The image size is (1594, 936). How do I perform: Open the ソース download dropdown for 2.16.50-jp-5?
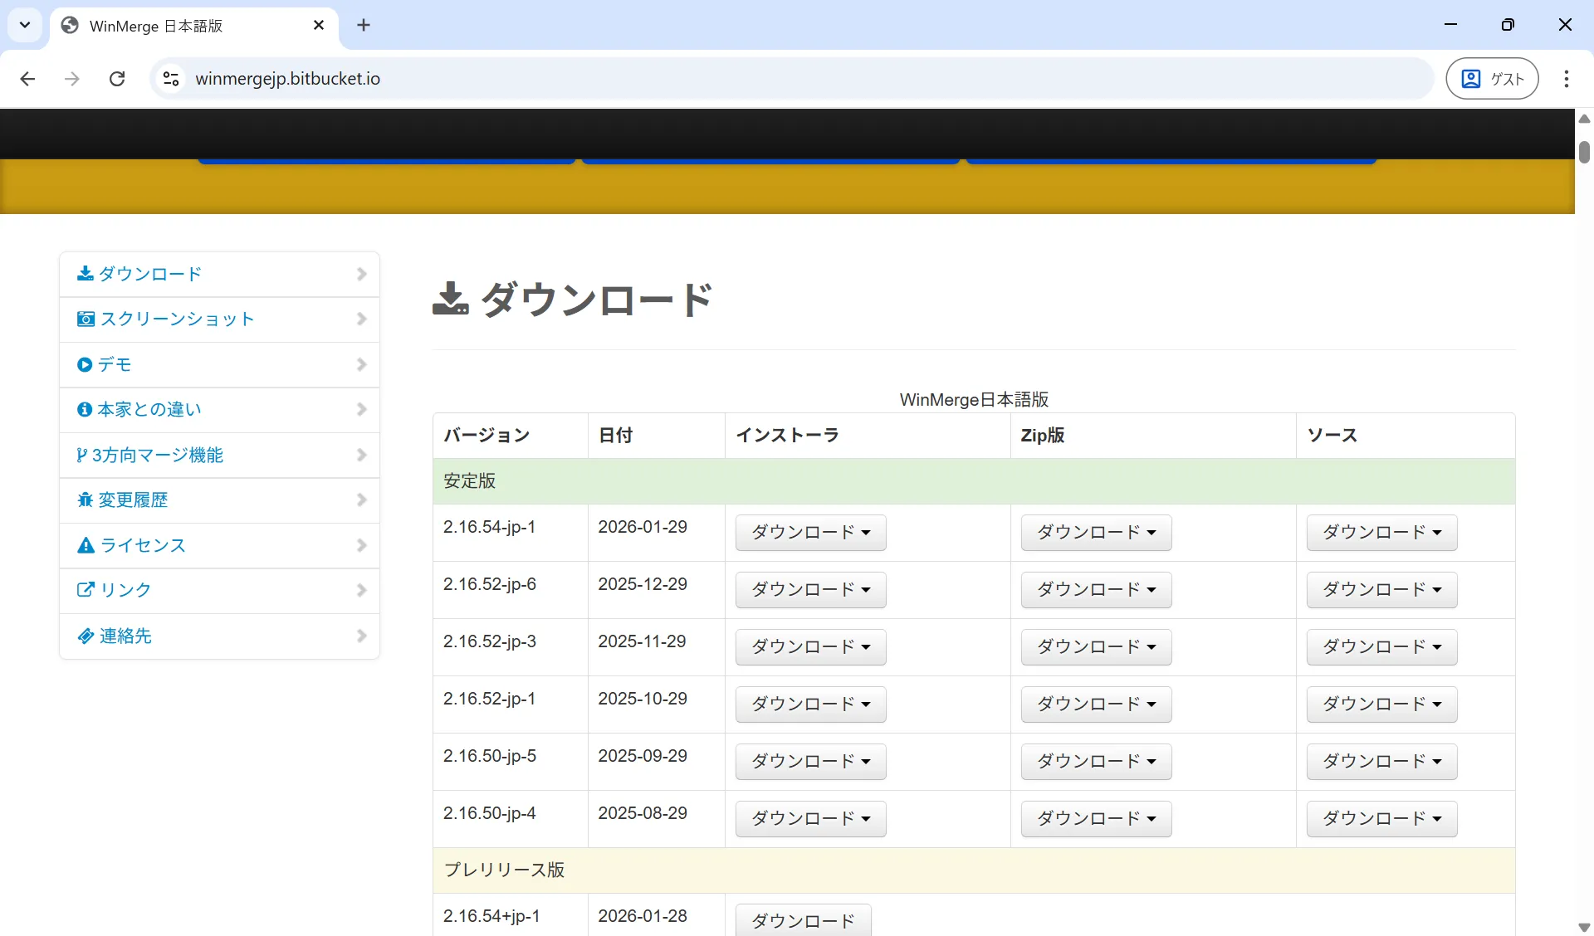click(x=1380, y=761)
